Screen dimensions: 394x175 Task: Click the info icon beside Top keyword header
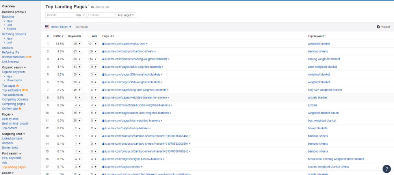(x=326, y=36)
